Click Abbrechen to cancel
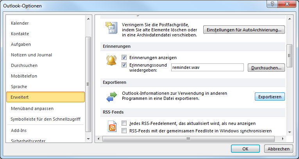Image resolution: width=299 pixels, height=159 pixels. [x=278, y=149]
